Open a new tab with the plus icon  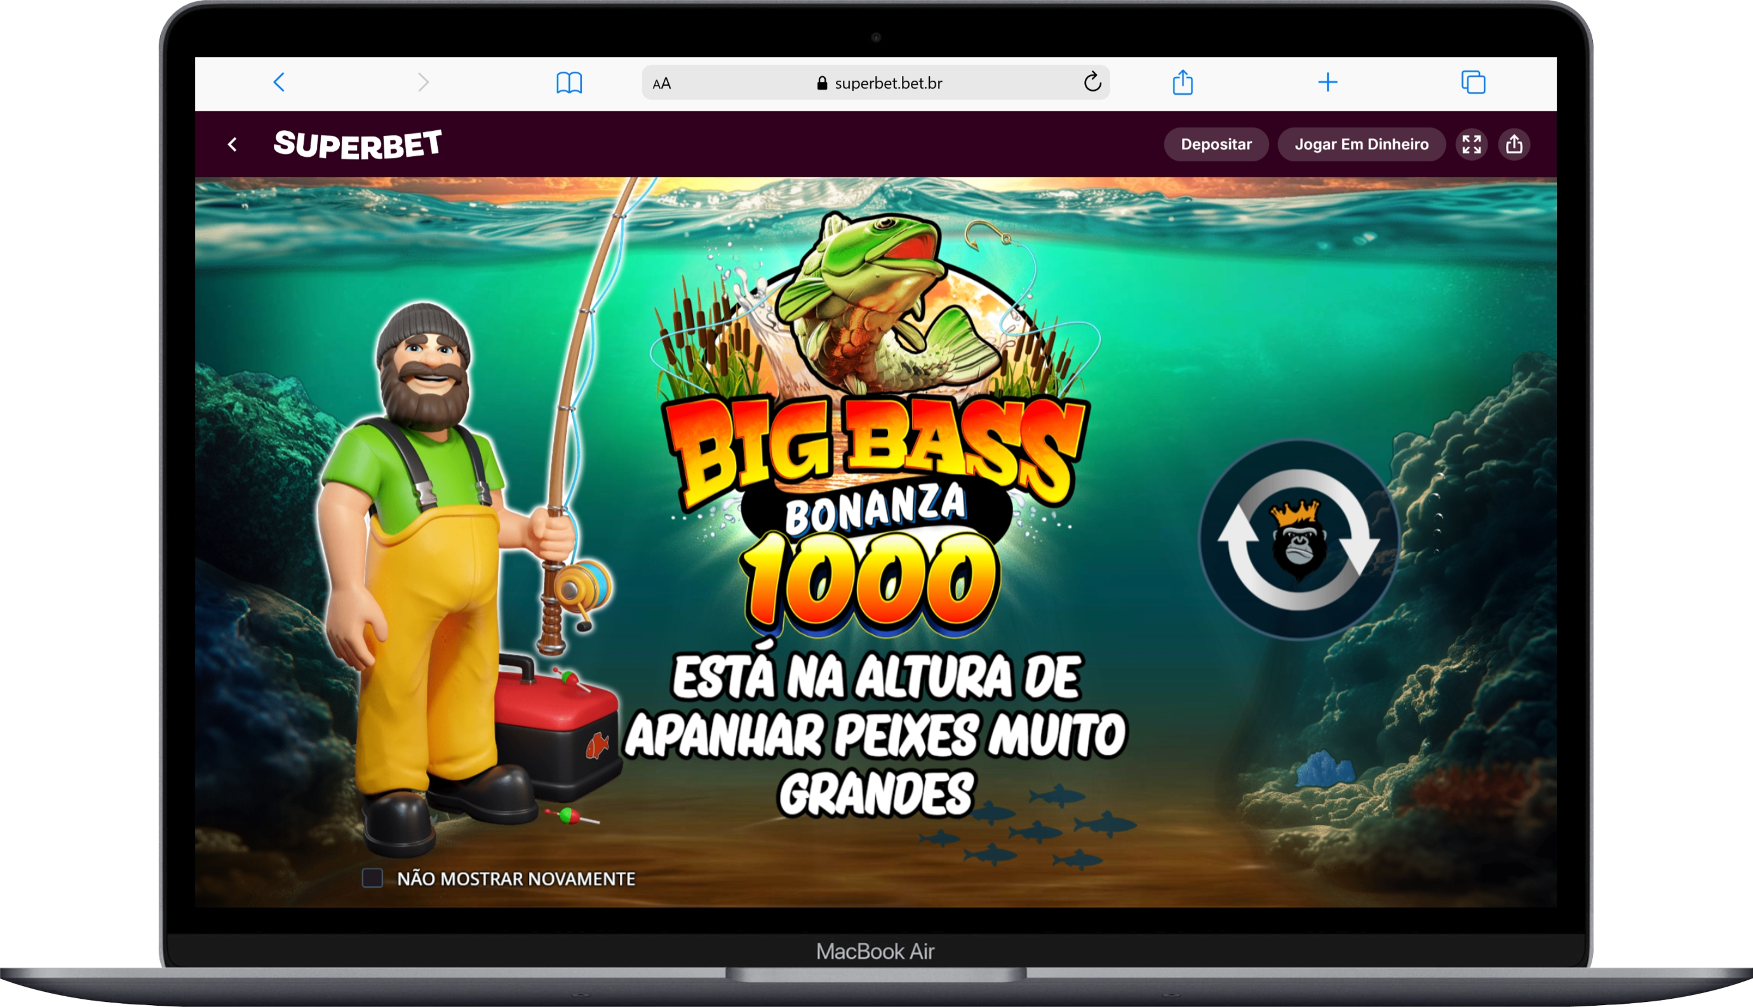pos(1327,83)
